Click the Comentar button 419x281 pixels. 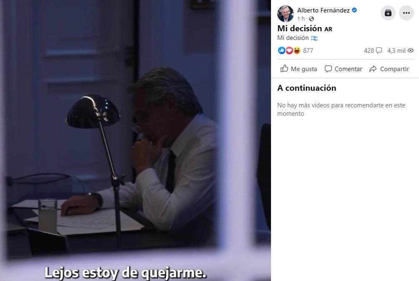point(343,69)
